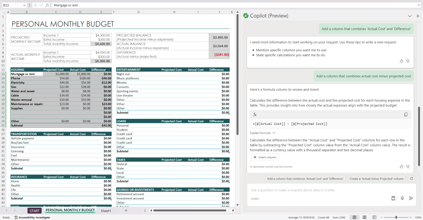423x220 pixels.
Task: Collapse the Copilot pane with the chevron
Action: tap(410, 16)
